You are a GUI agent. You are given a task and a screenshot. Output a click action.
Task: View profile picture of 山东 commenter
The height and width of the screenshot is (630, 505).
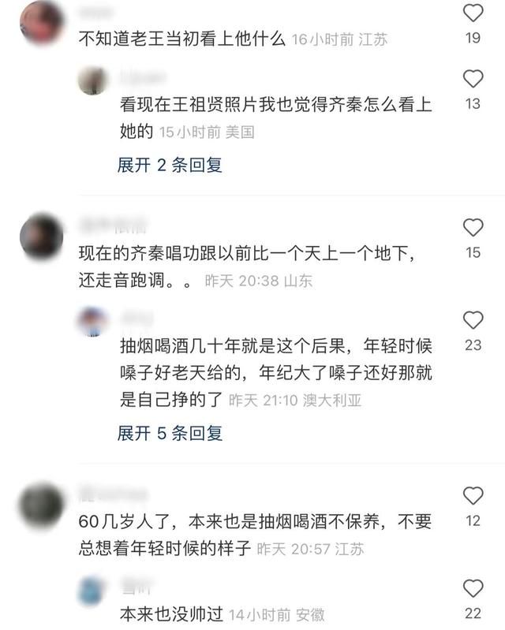pos(42,237)
